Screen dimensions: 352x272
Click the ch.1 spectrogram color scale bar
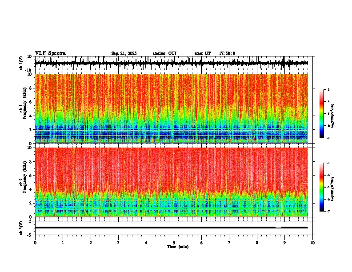[x=322, y=113]
